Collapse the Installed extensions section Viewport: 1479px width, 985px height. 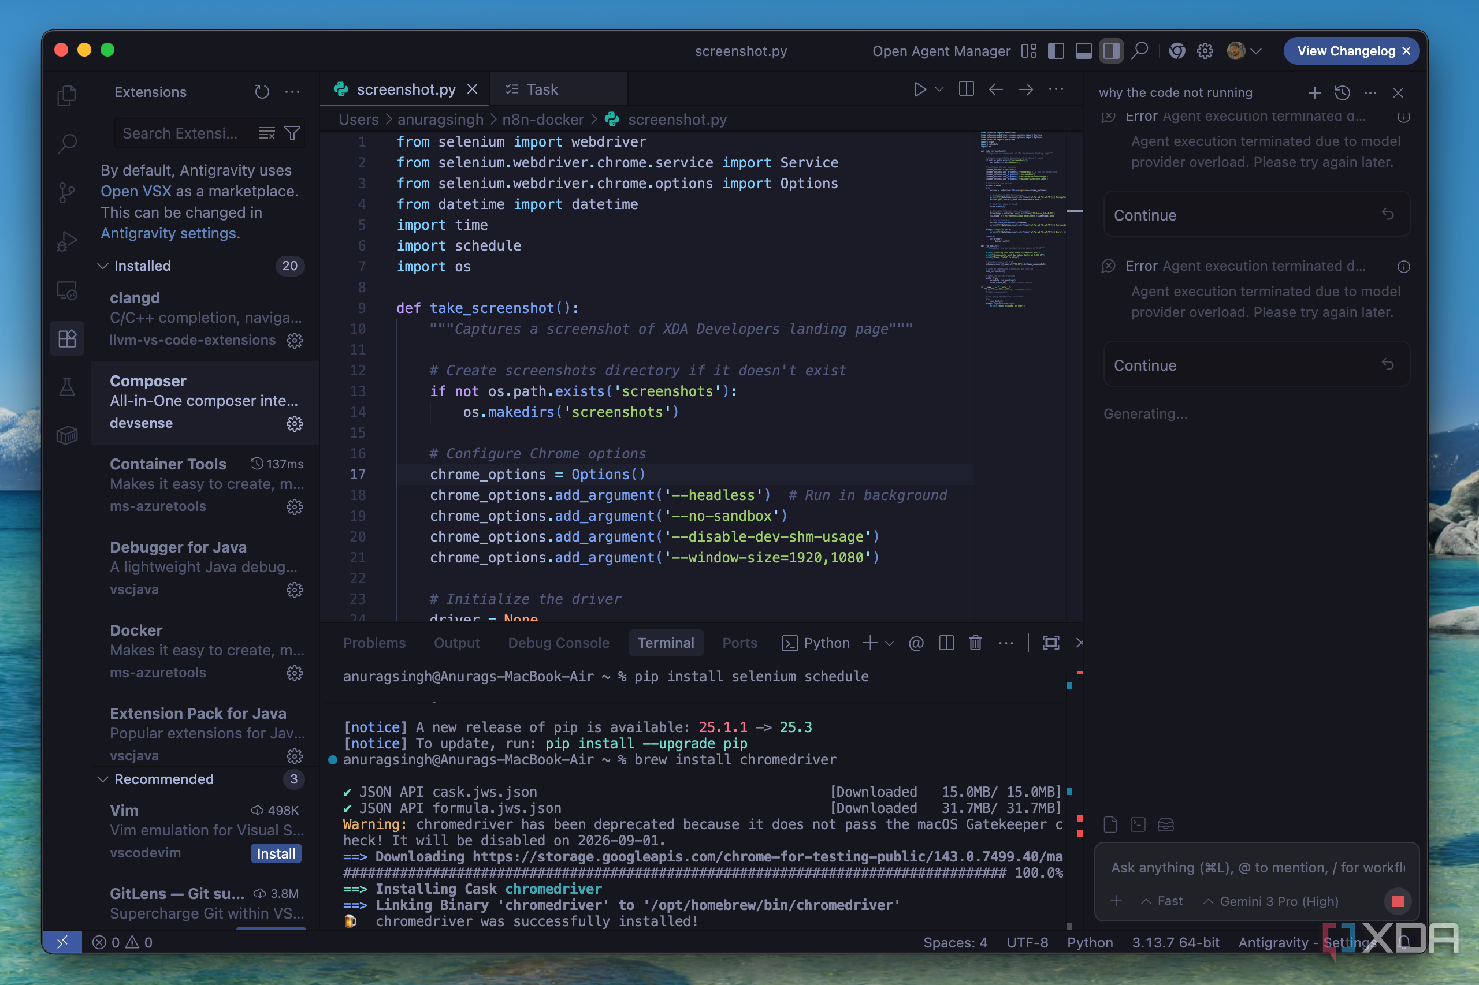tap(102, 266)
